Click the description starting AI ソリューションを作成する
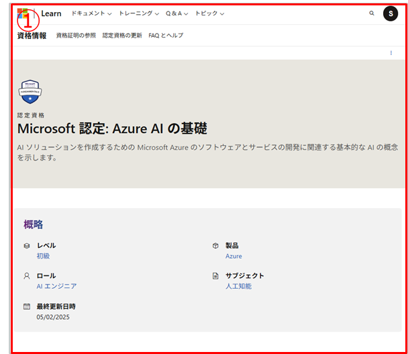408x354 pixels. click(x=207, y=152)
